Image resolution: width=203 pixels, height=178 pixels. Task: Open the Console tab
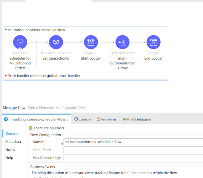pyautogui.click(x=83, y=119)
